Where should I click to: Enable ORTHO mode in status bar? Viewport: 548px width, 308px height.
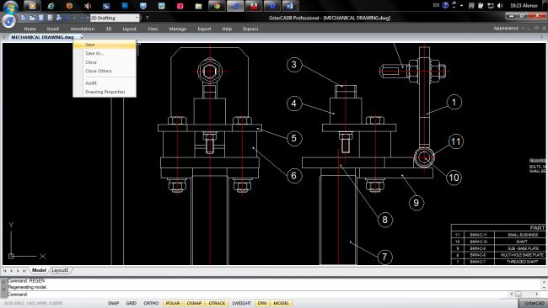pyautogui.click(x=151, y=303)
